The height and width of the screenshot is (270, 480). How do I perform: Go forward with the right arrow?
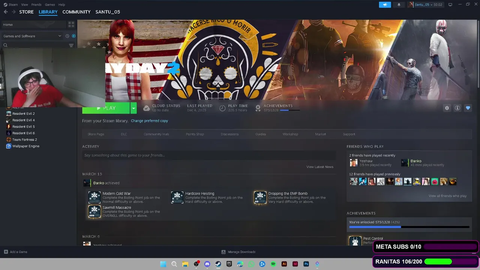pyautogui.click(x=13, y=12)
